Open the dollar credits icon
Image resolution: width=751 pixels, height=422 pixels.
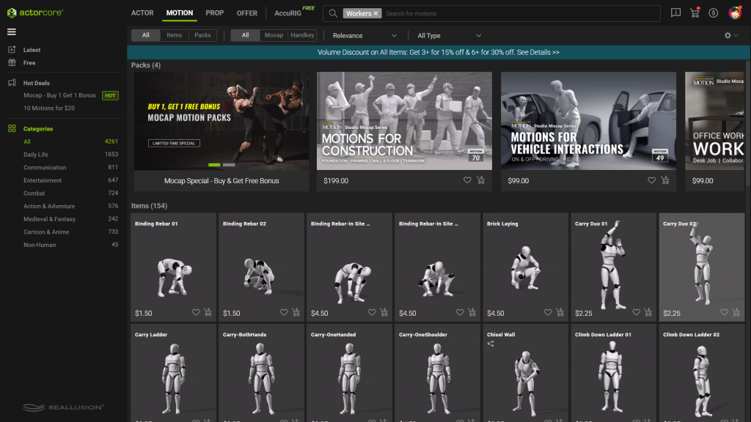click(714, 13)
